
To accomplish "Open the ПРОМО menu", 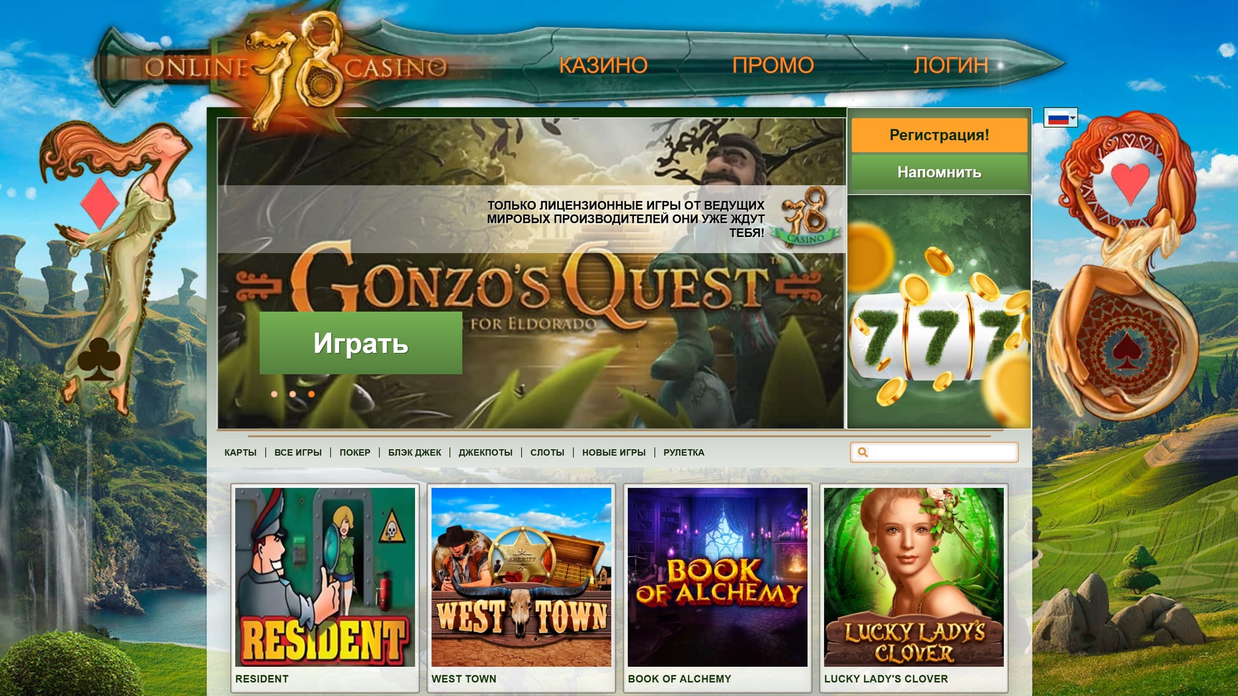I will click(x=773, y=65).
